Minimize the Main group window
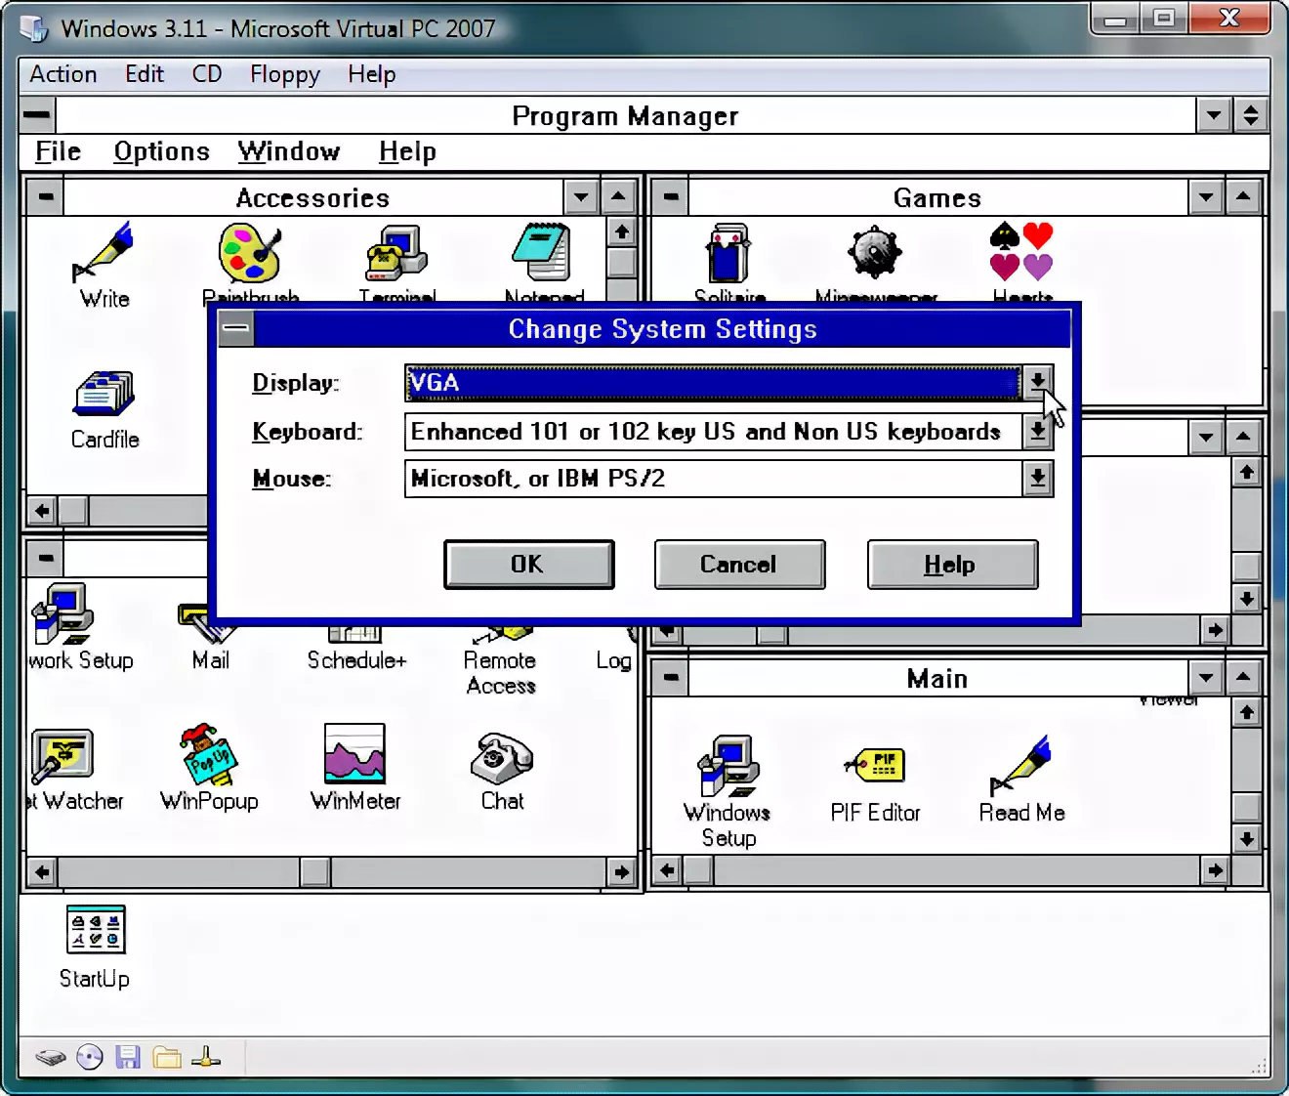The width and height of the screenshot is (1289, 1096). coord(1206,678)
